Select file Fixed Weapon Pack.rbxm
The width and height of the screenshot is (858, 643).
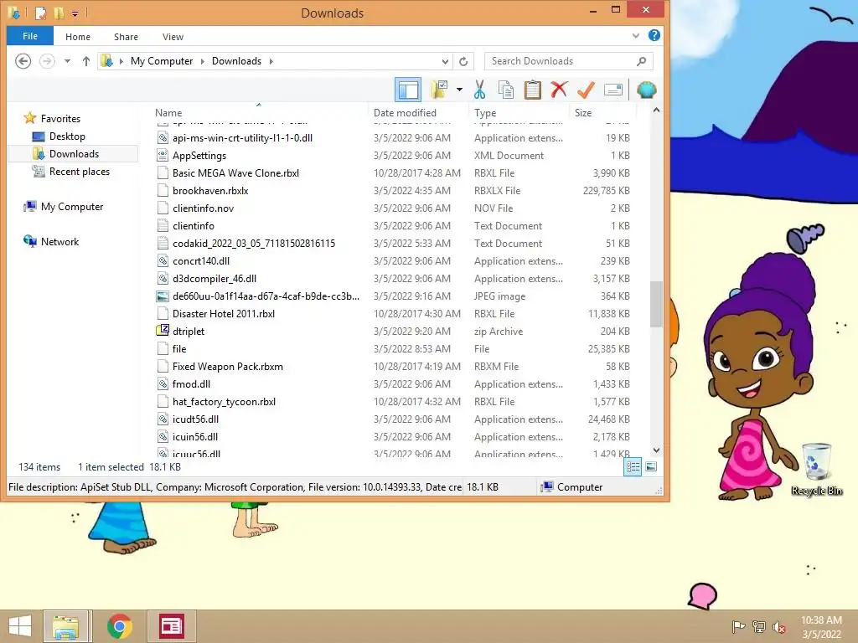coord(228,367)
